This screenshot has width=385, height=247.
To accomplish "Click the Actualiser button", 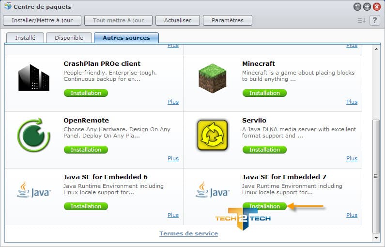I will pyautogui.click(x=178, y=20).
